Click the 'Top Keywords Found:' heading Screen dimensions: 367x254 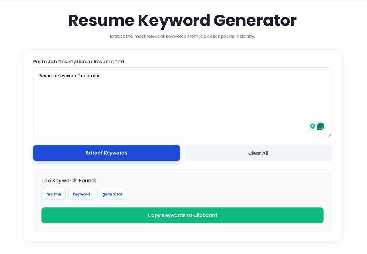coord(68,180)
